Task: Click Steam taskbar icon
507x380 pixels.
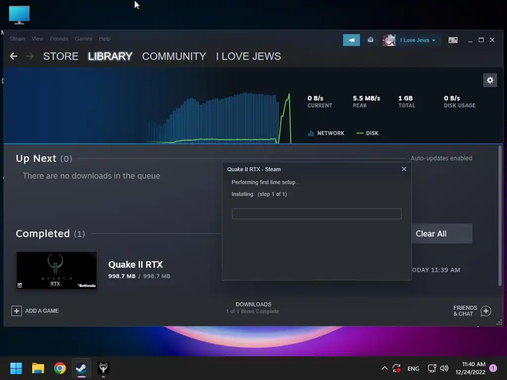Action: pyautogui.click(x=82, y=368)
